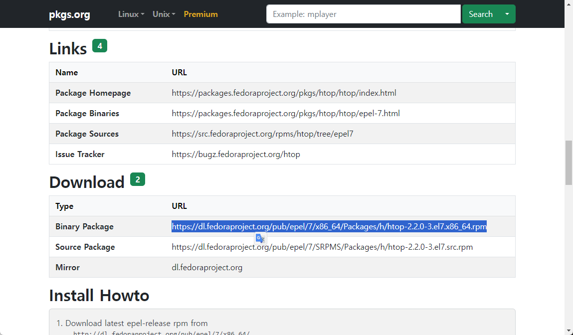Click the Links count badge 4
The width and height of the screenshot is (573, 335).
[x=100, y=46]
